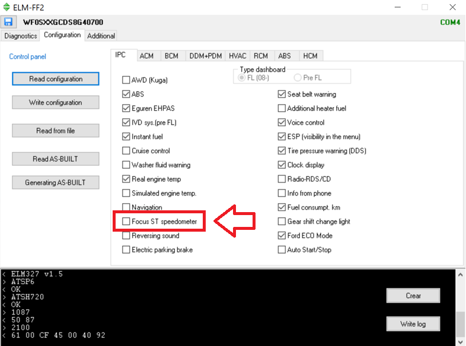Switch to the BCM module tab
Image resolution: width=466 pixels, height=346 pixels.
171,56
